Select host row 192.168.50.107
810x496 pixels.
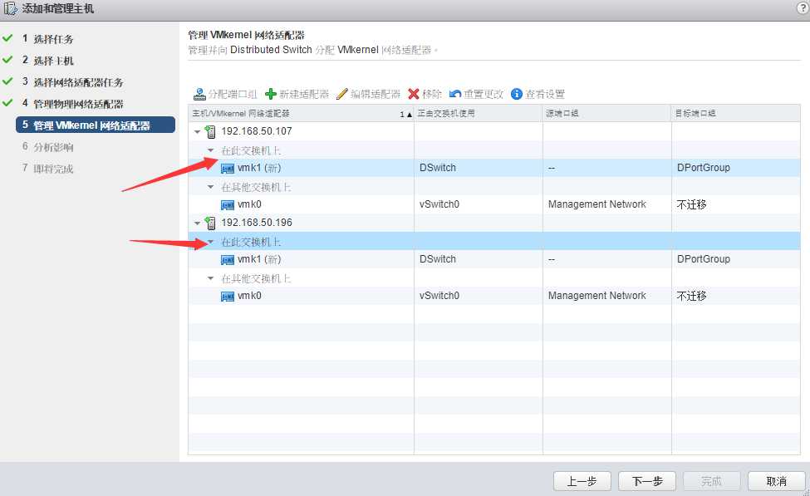pos(494,131)
